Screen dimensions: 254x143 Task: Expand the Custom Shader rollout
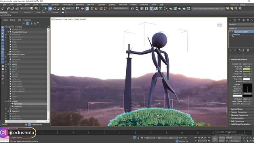237,109
